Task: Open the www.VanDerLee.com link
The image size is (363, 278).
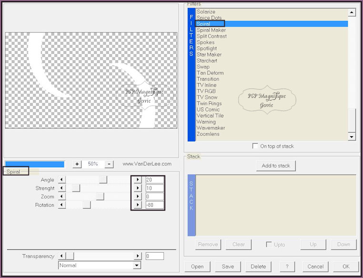Action: [147, 164]
